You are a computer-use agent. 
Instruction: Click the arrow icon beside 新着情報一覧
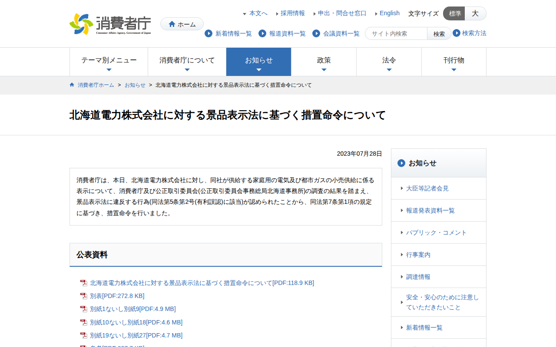coord(208,33)
